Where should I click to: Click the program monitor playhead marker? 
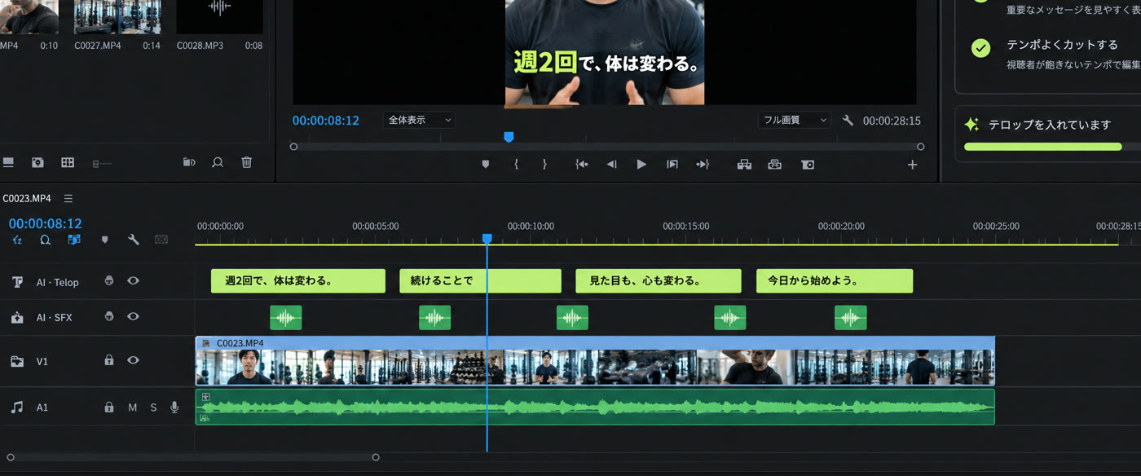509,138
